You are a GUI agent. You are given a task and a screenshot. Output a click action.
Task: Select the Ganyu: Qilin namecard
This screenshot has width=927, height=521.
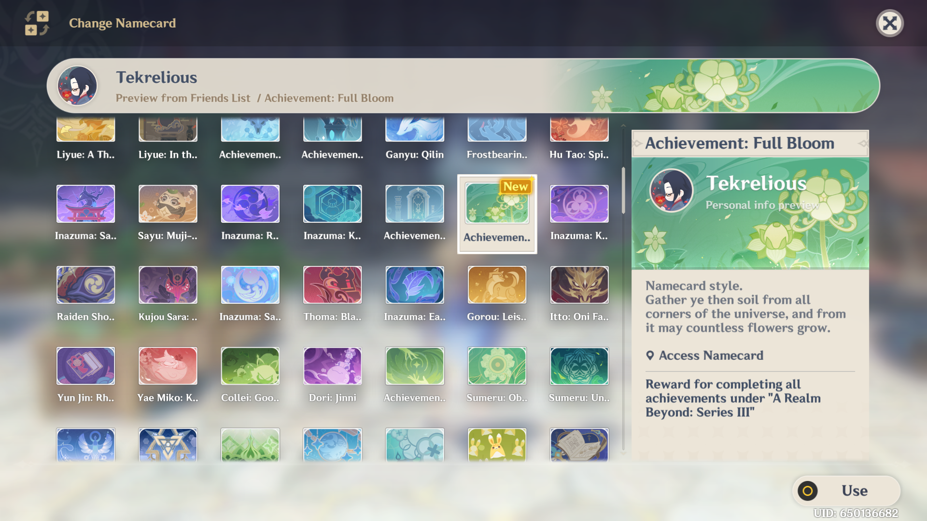pos(414,131)
